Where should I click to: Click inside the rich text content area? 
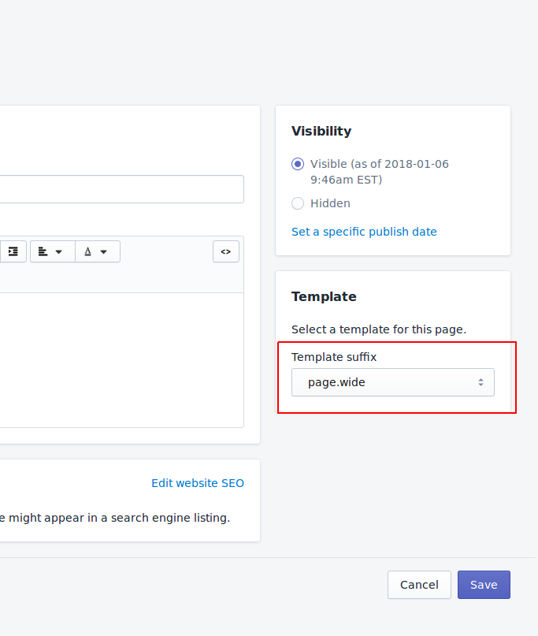pos(121,360)
